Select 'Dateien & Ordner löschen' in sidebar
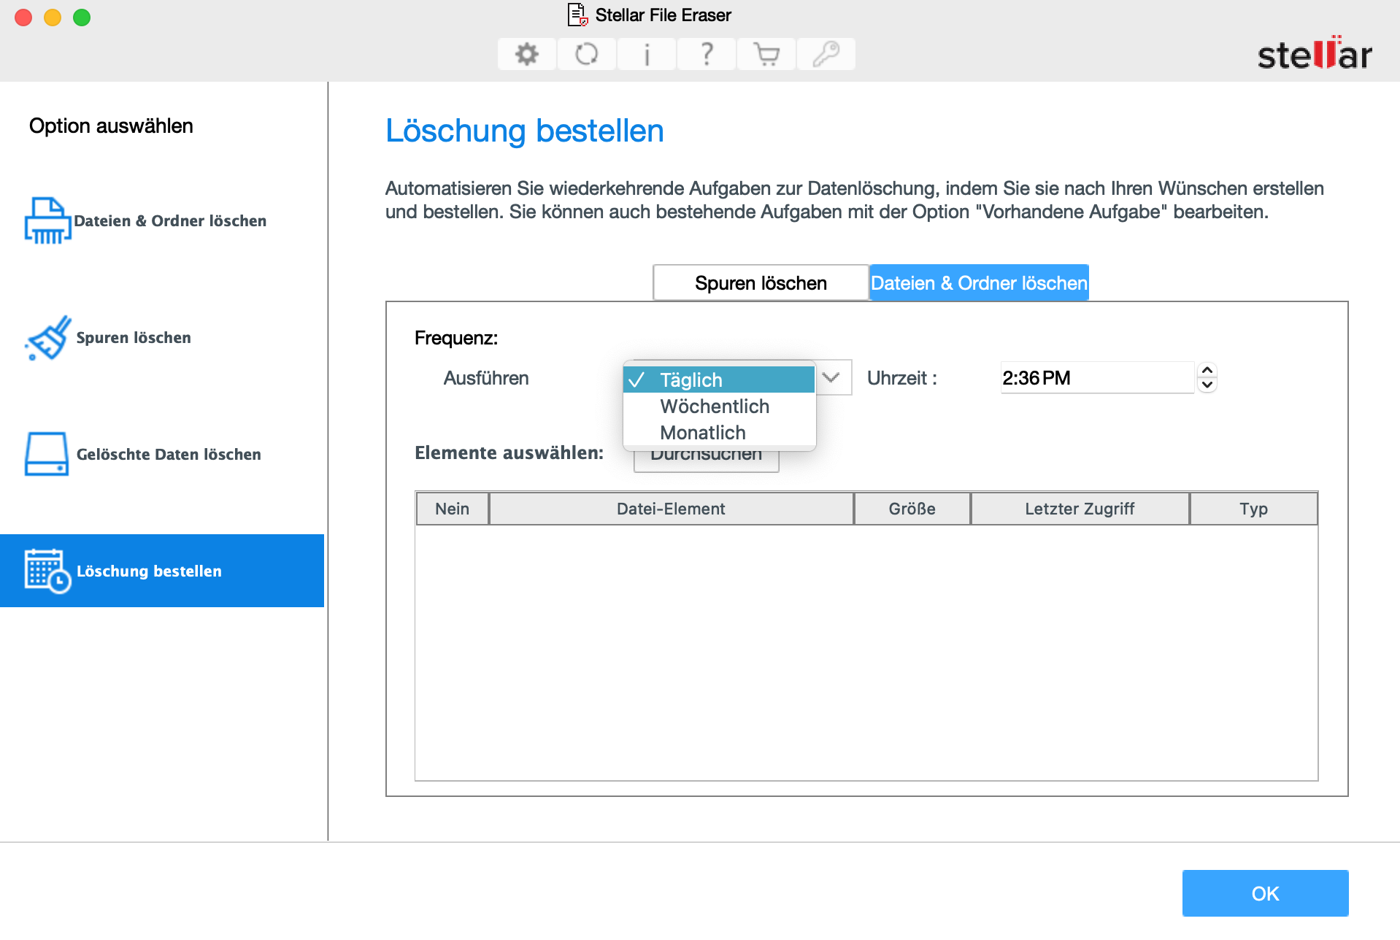Screen dimensions: 1400x940 tap(162, 220)
